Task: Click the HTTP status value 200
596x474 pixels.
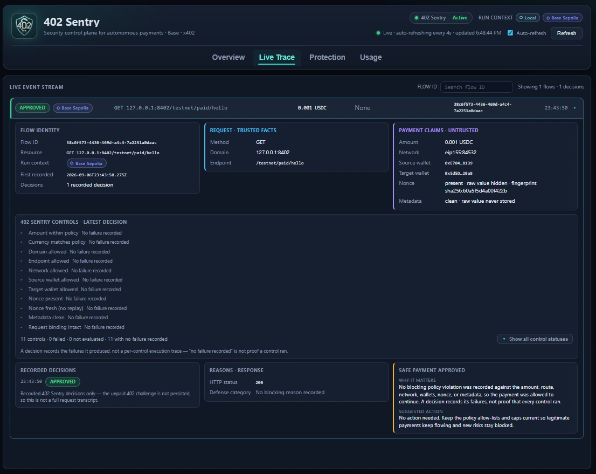Action: pyautogui.click(x=259, y=382)
